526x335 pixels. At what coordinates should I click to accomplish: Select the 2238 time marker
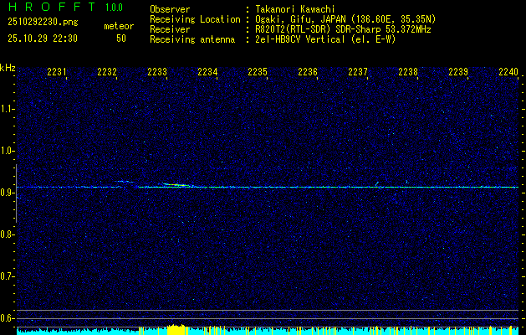coord(408,73)
